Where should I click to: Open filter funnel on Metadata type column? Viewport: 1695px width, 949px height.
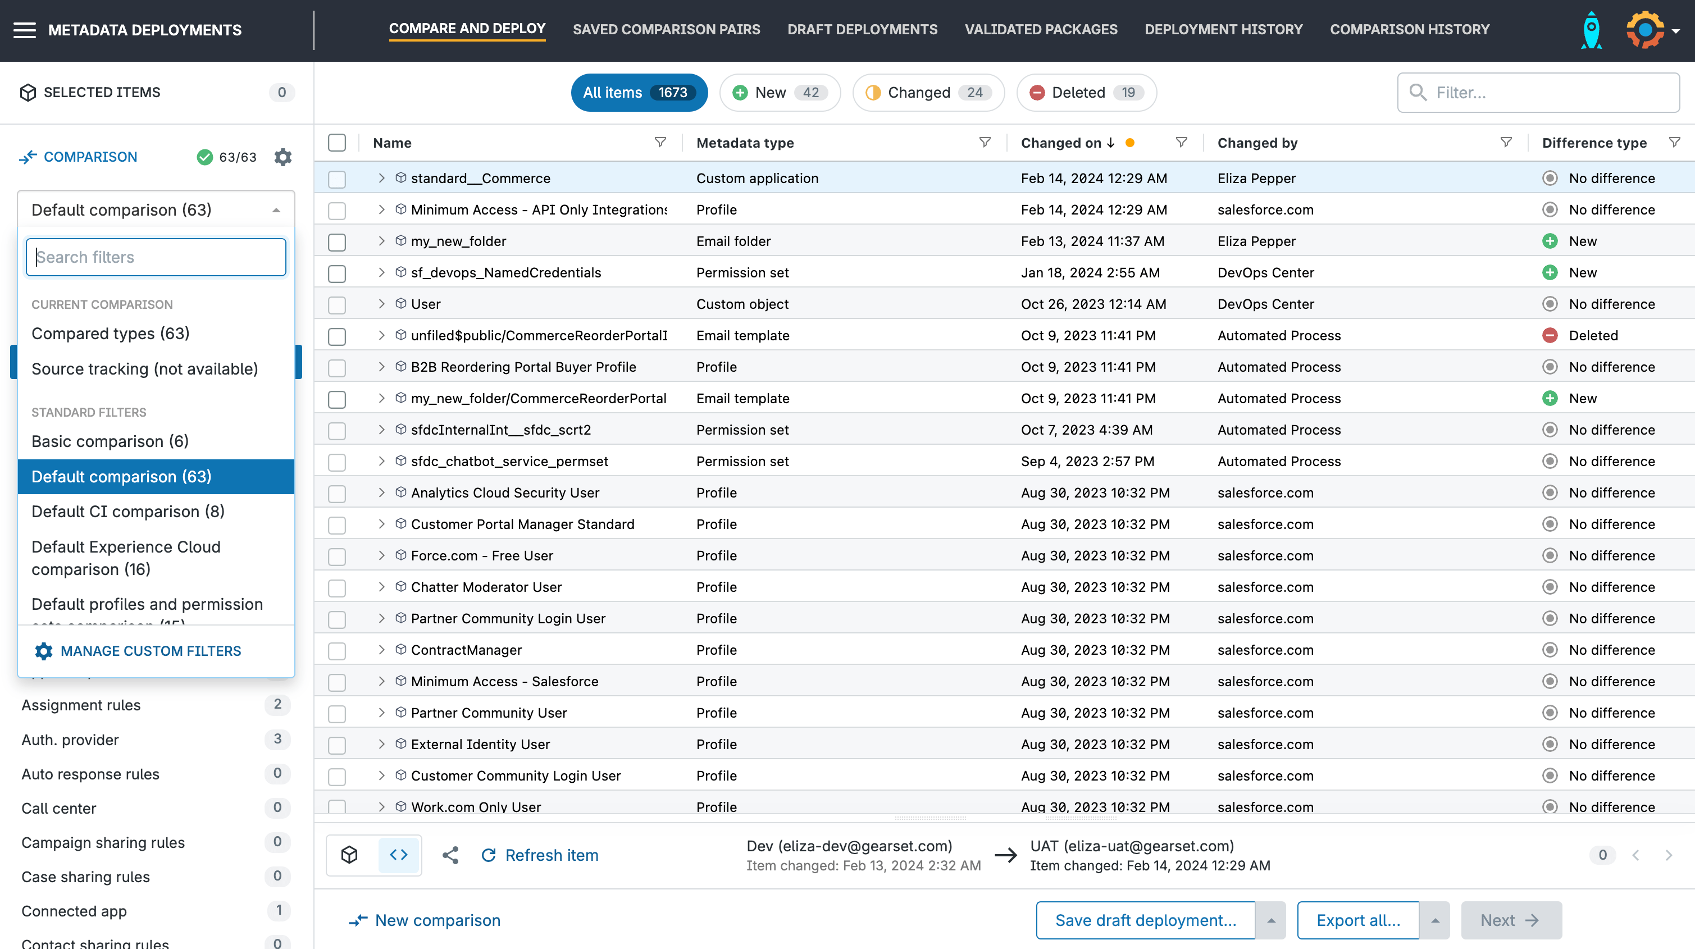[x=985, y=142]
